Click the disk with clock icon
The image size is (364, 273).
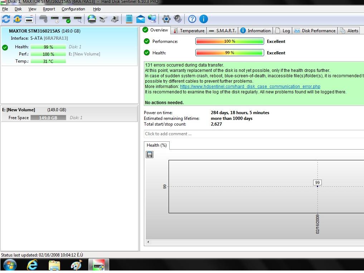(55, 19)
